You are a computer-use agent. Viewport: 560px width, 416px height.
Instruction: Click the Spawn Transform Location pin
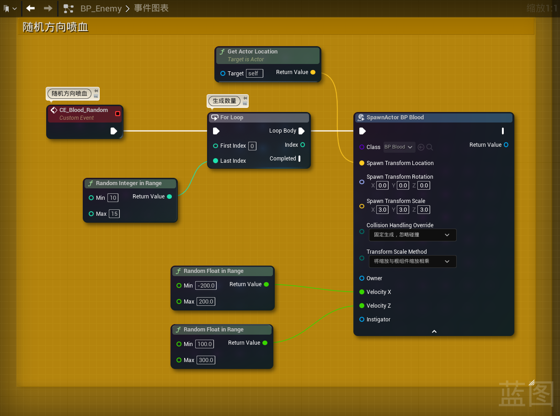[362, 163]
